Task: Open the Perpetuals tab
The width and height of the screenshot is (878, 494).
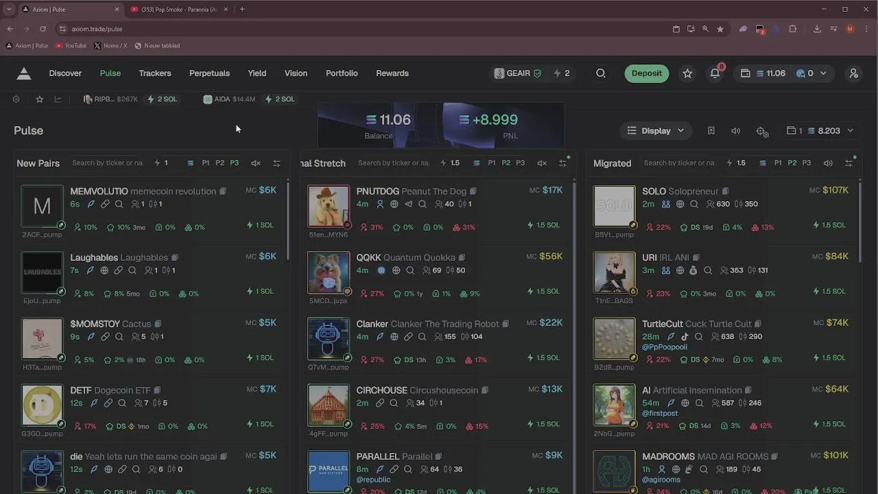Action: click(x=209, y=73)
